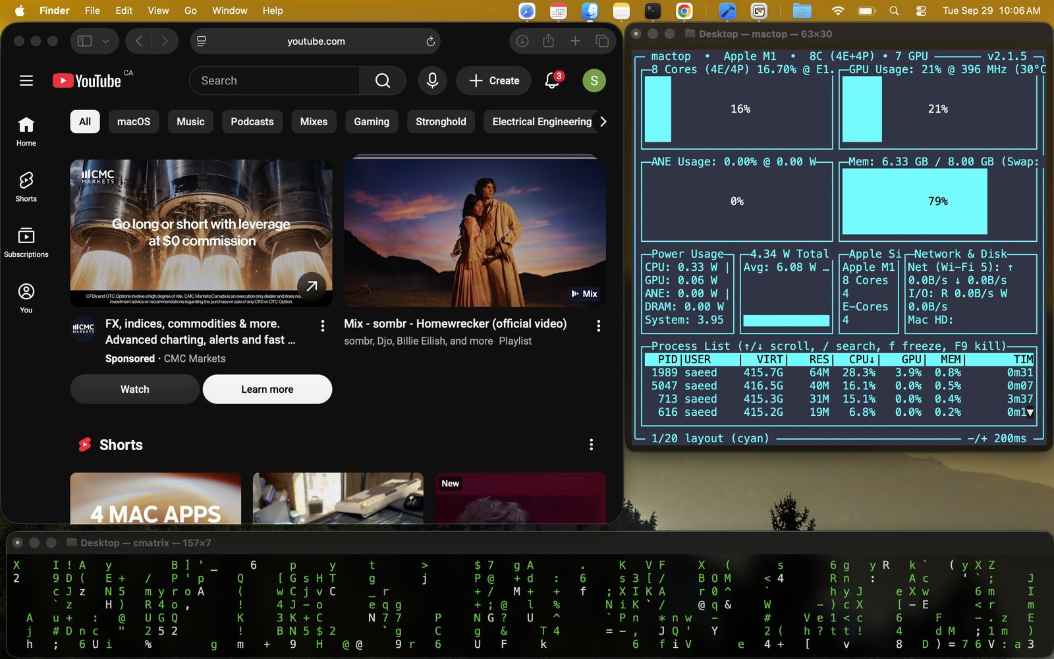Screen dimensions: 1054x659
Task: Click the YouTube logo
Action: (x=87, y=80)
